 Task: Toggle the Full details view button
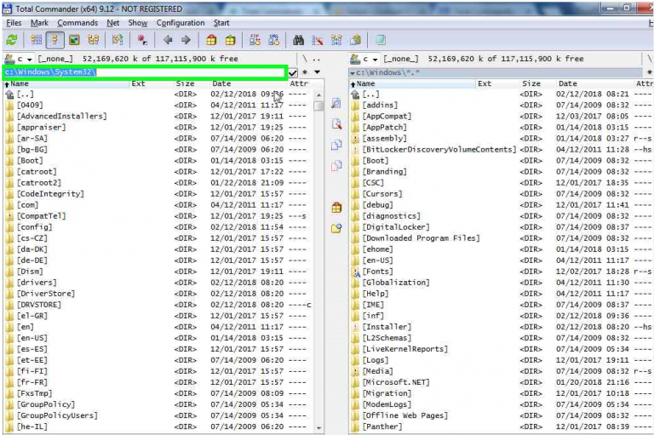[x=54, y=40]
